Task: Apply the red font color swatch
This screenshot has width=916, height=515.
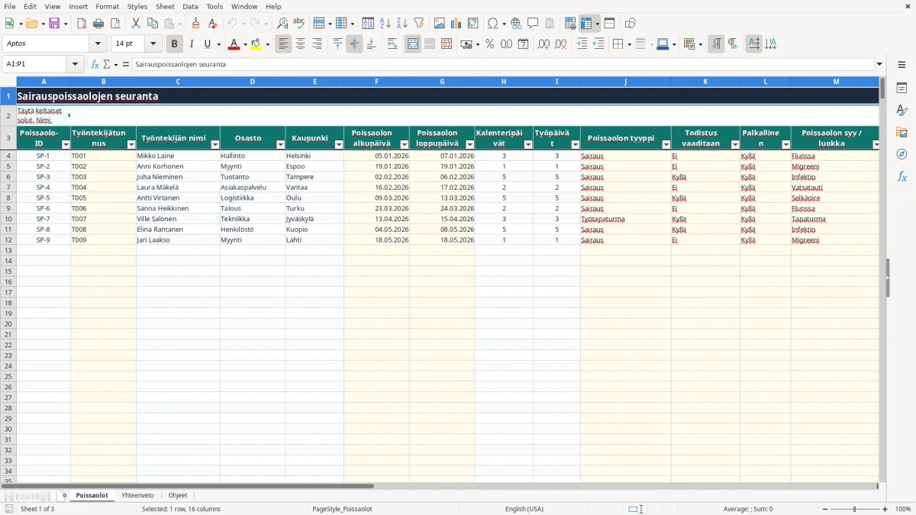Action: (234, 44)
